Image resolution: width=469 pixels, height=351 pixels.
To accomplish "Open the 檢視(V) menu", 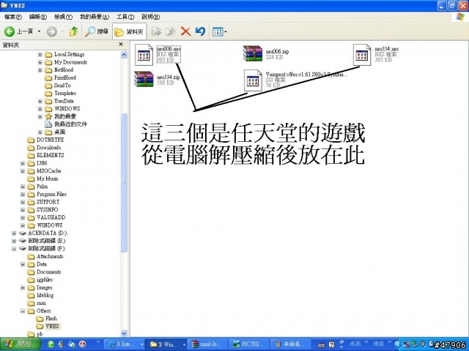I will coord(63,17).
